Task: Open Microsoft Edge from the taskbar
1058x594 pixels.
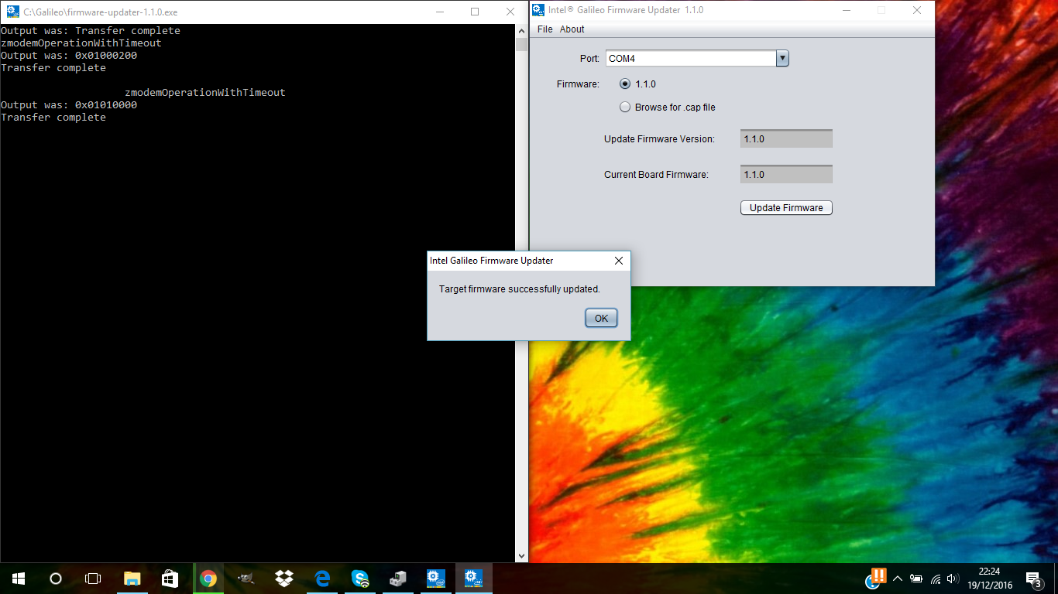Action: (321, 579)
